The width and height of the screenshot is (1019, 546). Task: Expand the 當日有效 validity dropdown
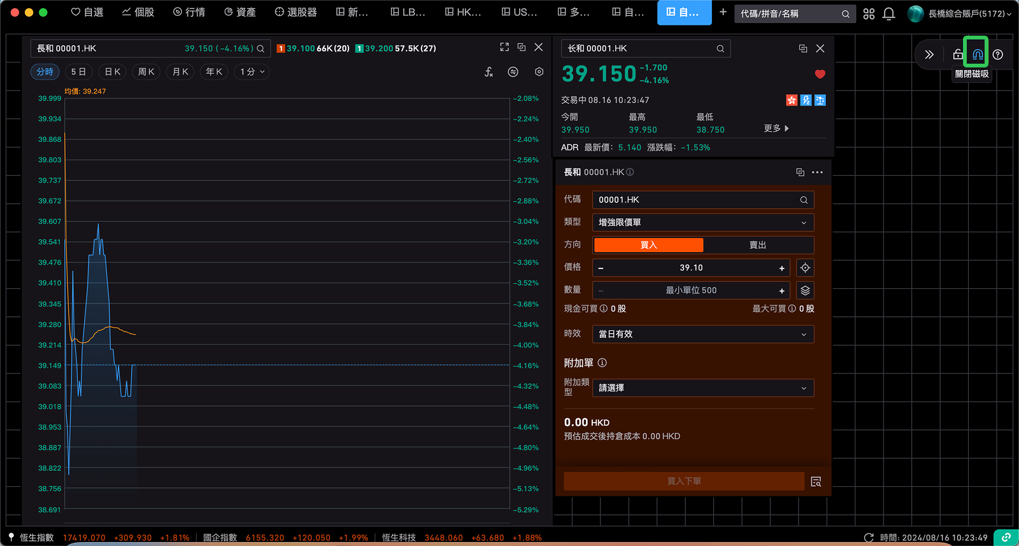[x=702, y=334]
